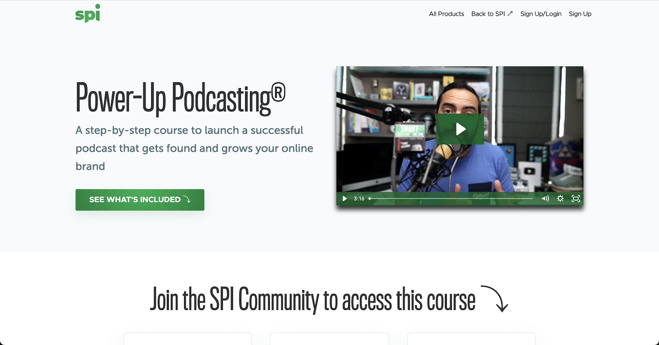
Task: Open video settings gear icon
Action: pyautogui.click(x=560, y=199)
